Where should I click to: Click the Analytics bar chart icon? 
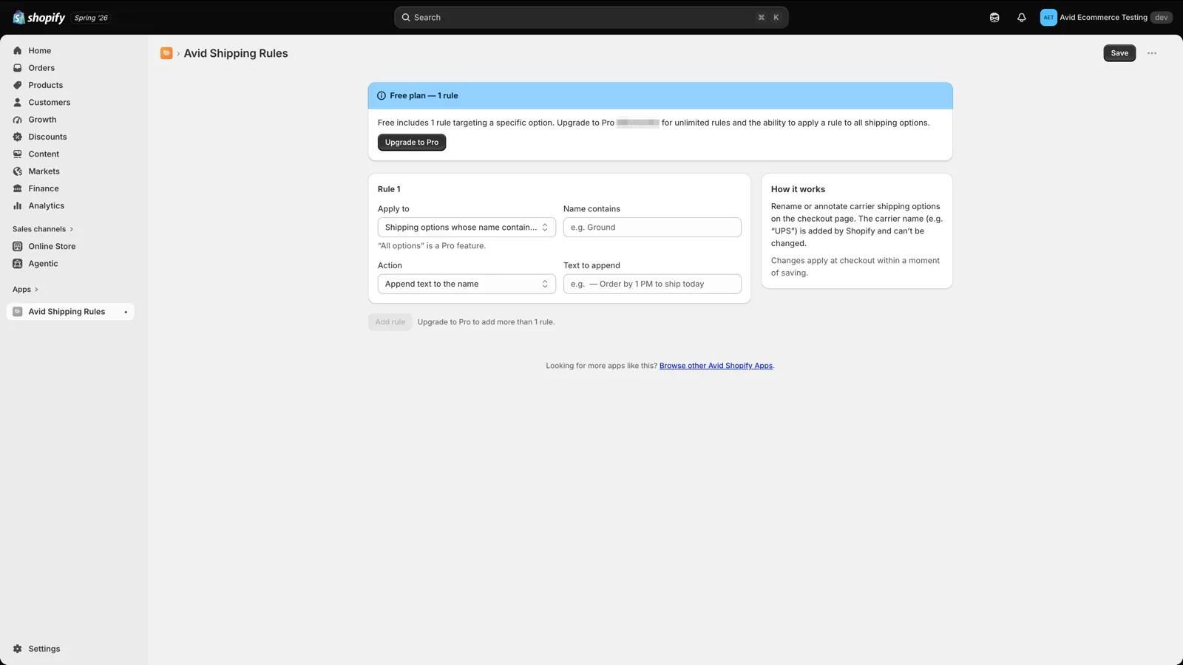(18, 206)
